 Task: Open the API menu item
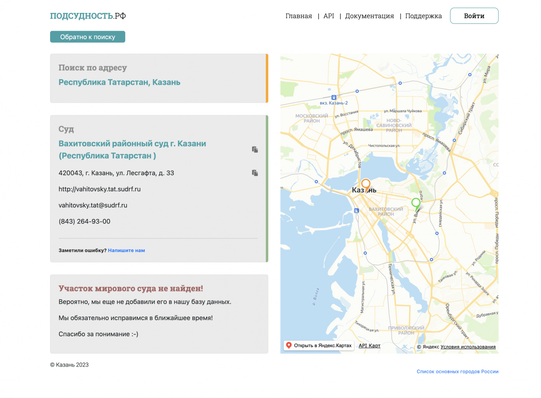329,16
